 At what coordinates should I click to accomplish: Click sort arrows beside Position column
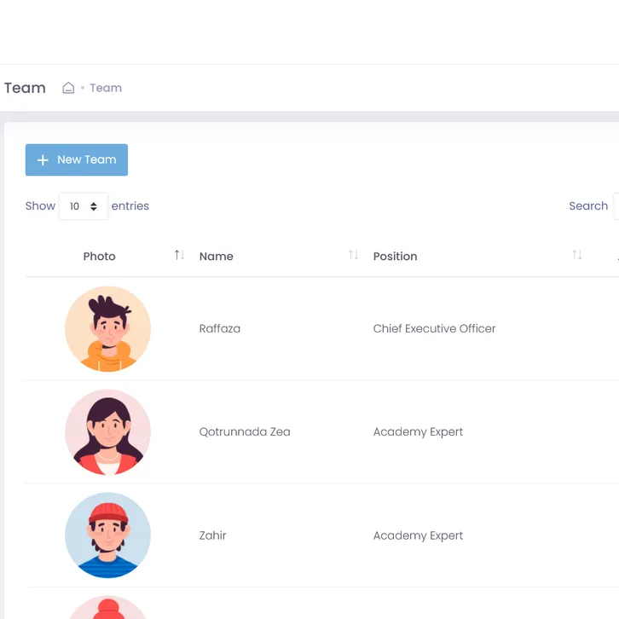click(x=577, y=256)
